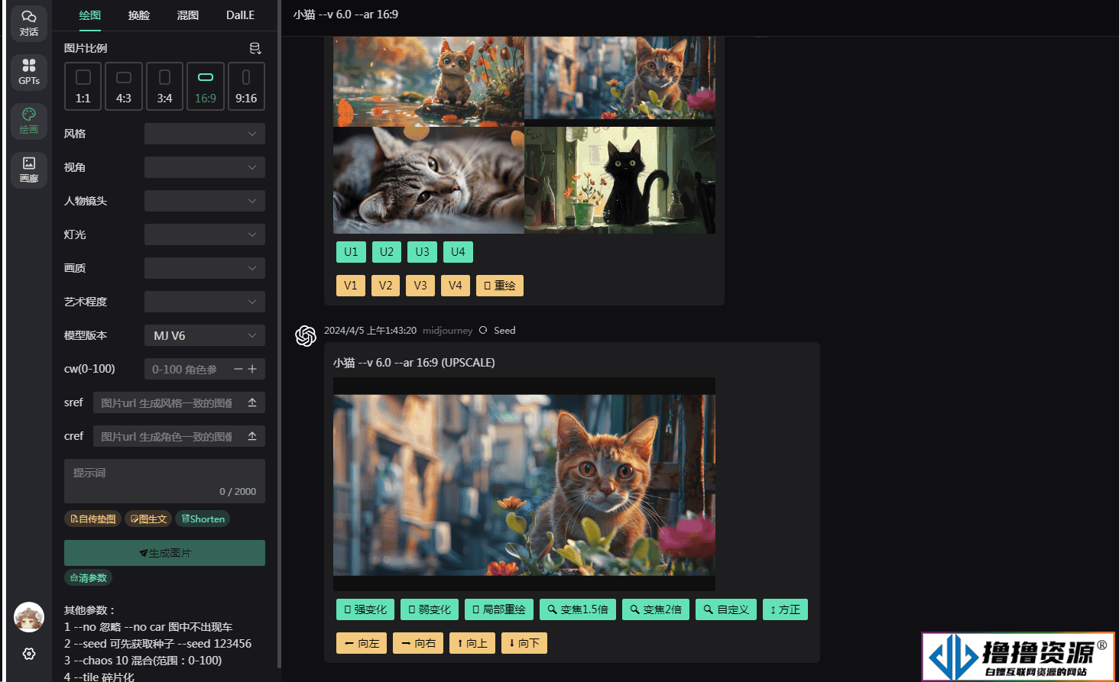Pan image left with 向左 button
The image size is (1119, 682).
[x=362, y=643]
